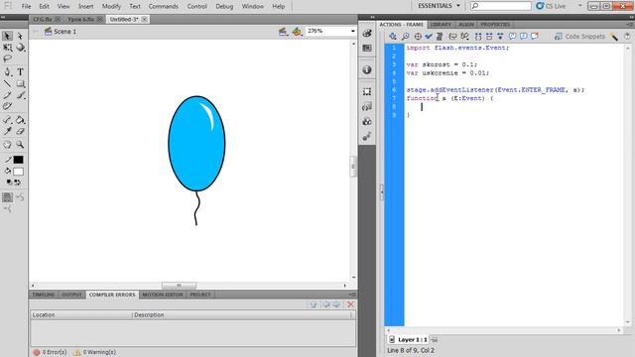
Task: Click the Actions panel help icon
Action: point(627,37)
